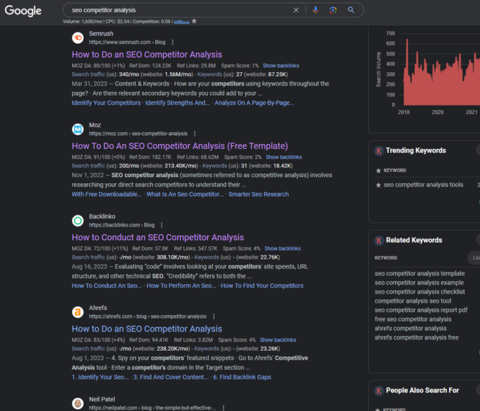The height and width of the screenshot is (411, 480).
Task: Select 'seo competitor analysis report pdf' keyword
Action: (421, 310)
